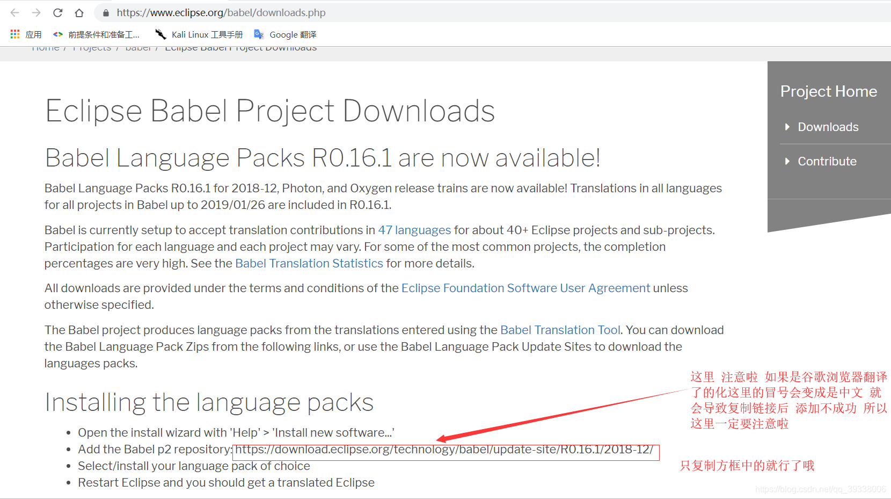Open the Babel Translation Tool link
The width and height of the screenshot is (891, 499).
560,330
